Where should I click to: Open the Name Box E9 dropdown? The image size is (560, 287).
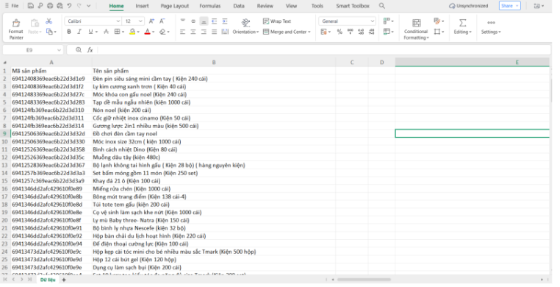pos(59,50)
